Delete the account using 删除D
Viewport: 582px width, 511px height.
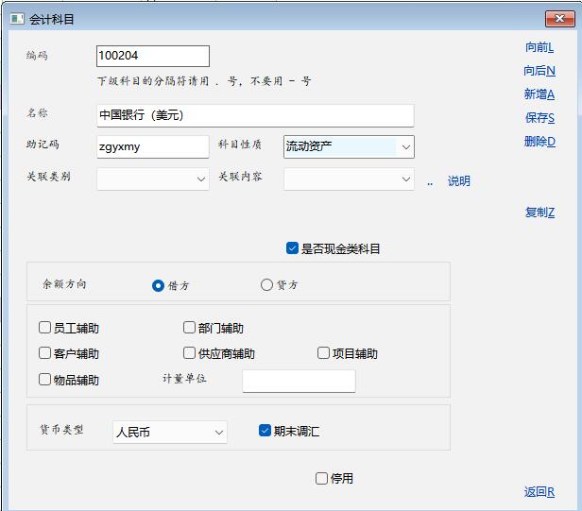click(539, 142)
